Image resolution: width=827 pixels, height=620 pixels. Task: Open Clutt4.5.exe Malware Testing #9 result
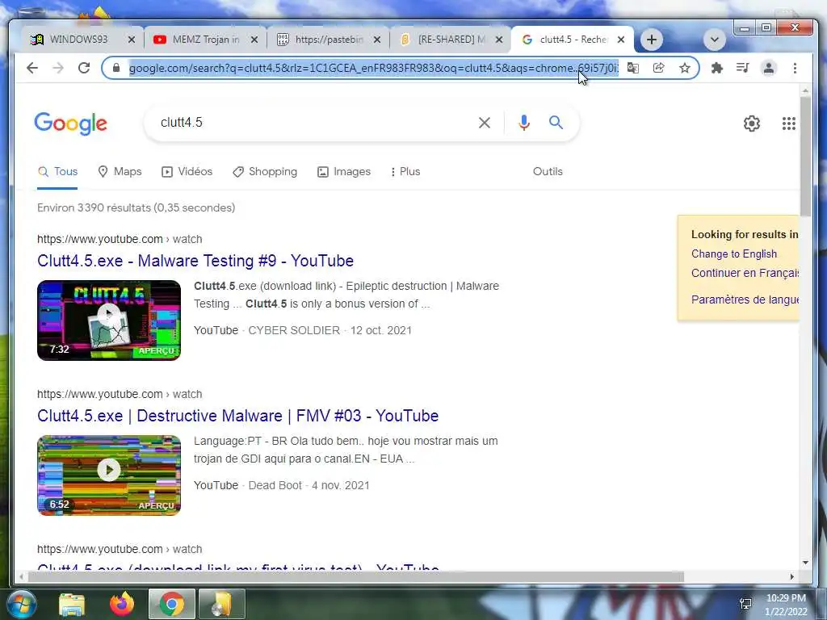coord(195,261)
